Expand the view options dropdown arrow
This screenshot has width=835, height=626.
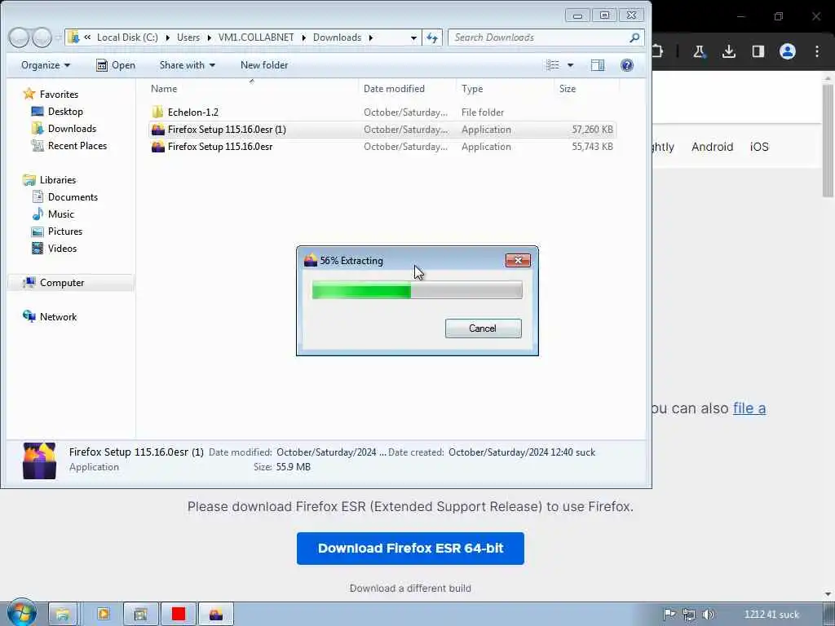click(x=570, y=65)
